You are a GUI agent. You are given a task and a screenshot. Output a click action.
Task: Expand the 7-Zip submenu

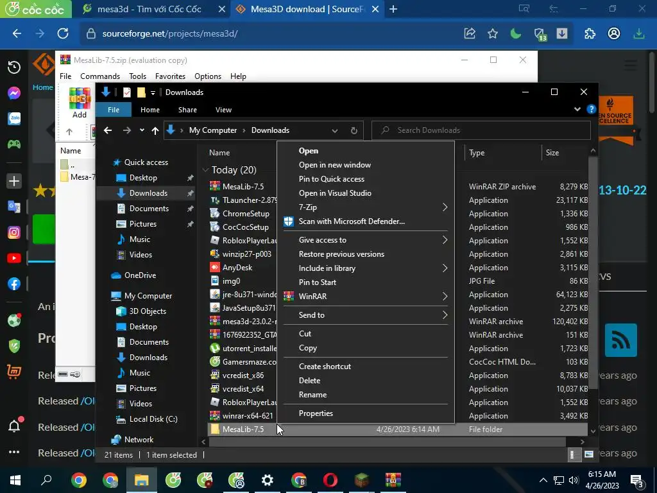click(365, 207)
